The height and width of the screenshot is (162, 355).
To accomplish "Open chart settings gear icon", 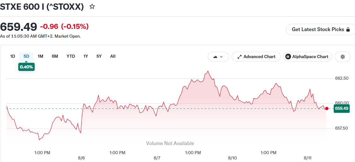I will coord(343,57).
